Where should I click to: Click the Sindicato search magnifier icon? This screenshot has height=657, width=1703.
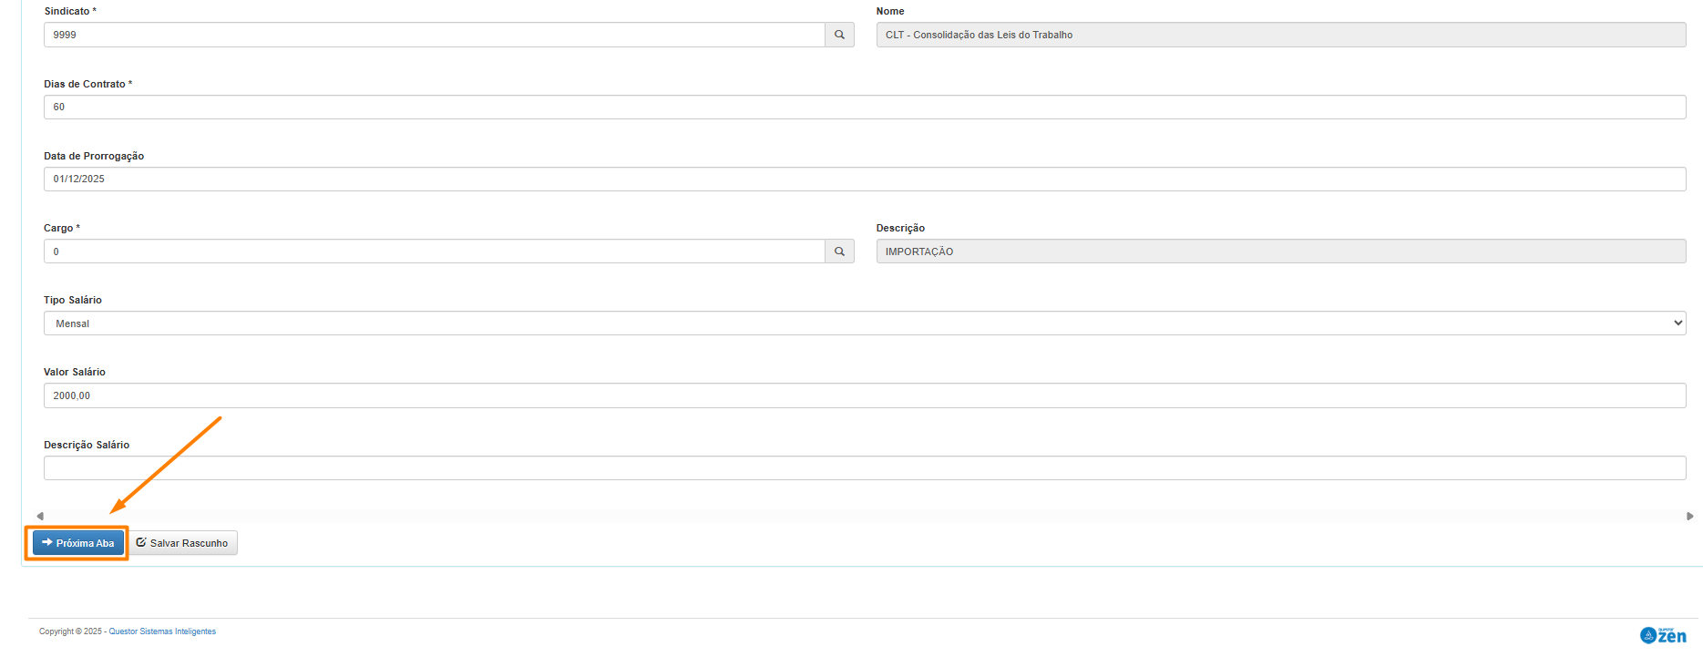(839, 35)
